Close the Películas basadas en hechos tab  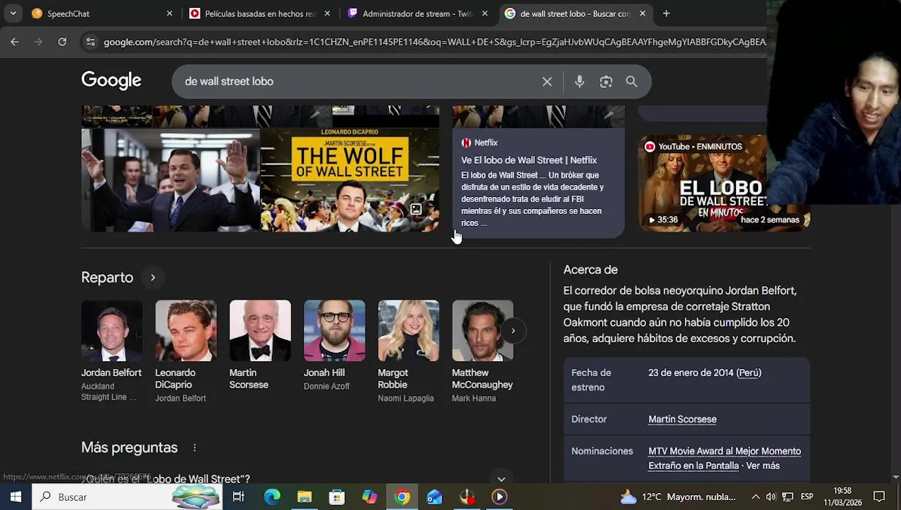pyautogui.click(x=327, y=13)
